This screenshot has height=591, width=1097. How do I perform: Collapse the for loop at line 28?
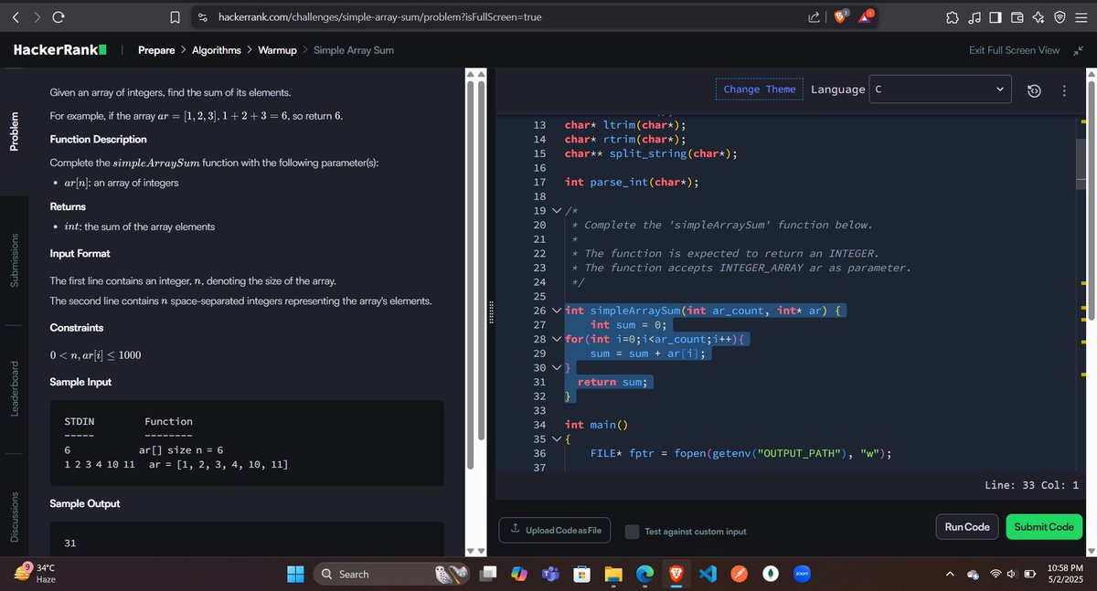point(557,340)
